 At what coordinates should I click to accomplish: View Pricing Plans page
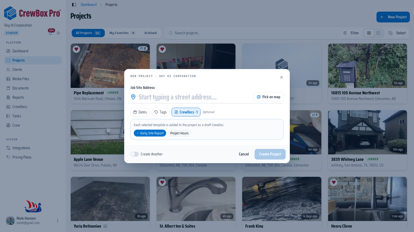pyautogui.click(x=33, y=157)
